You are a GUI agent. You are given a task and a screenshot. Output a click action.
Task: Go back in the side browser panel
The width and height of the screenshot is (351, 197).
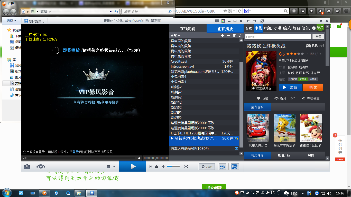[x=248, y=21]
